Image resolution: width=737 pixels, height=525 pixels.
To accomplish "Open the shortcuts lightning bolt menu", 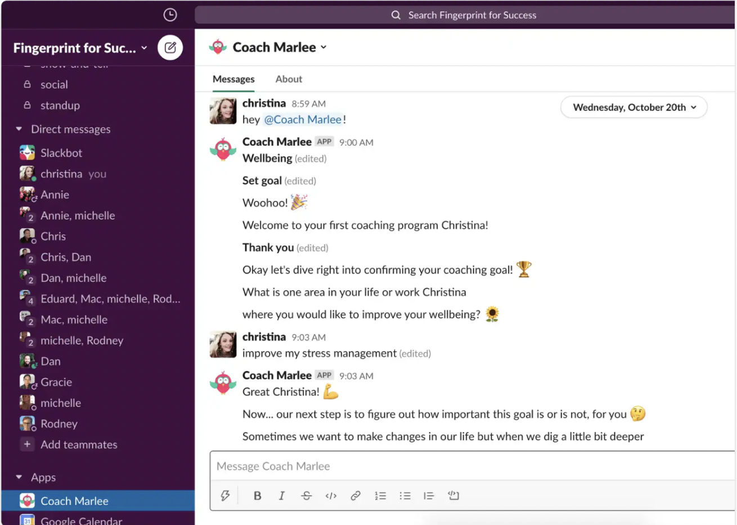I will pos(225,496).
